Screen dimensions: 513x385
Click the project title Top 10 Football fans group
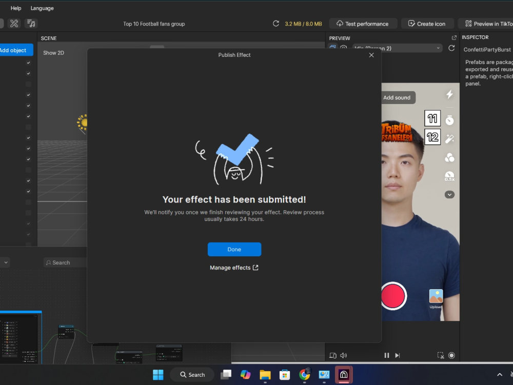tap(154, 24)
